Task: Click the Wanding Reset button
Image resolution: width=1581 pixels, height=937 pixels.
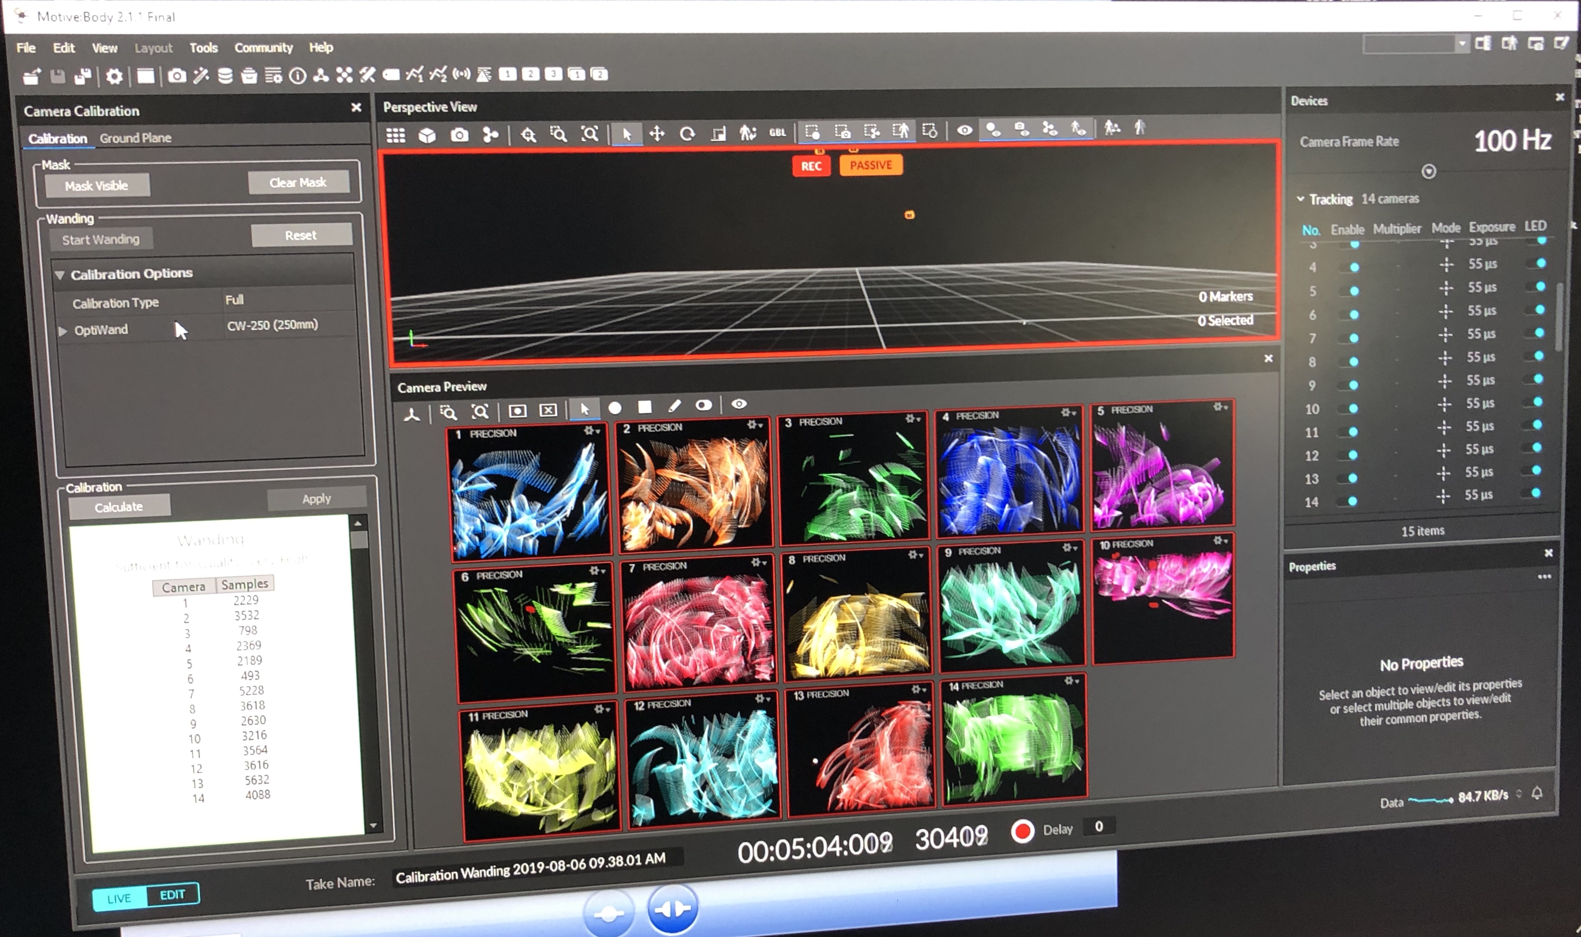Action: pyautogui.click(x=301, y=235)
